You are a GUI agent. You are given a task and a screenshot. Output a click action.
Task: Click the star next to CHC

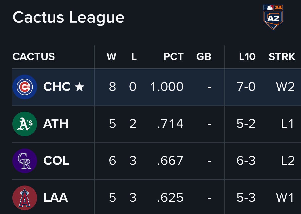79,87
